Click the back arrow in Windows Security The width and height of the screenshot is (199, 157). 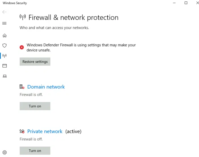coord(4,12)
